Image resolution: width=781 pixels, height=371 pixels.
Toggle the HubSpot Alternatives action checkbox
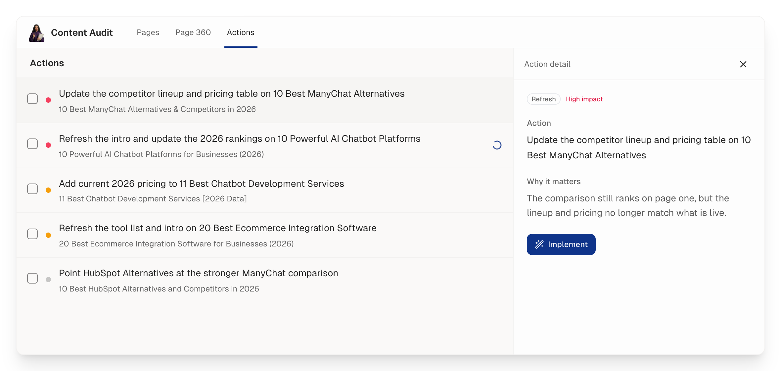point(32,278)
